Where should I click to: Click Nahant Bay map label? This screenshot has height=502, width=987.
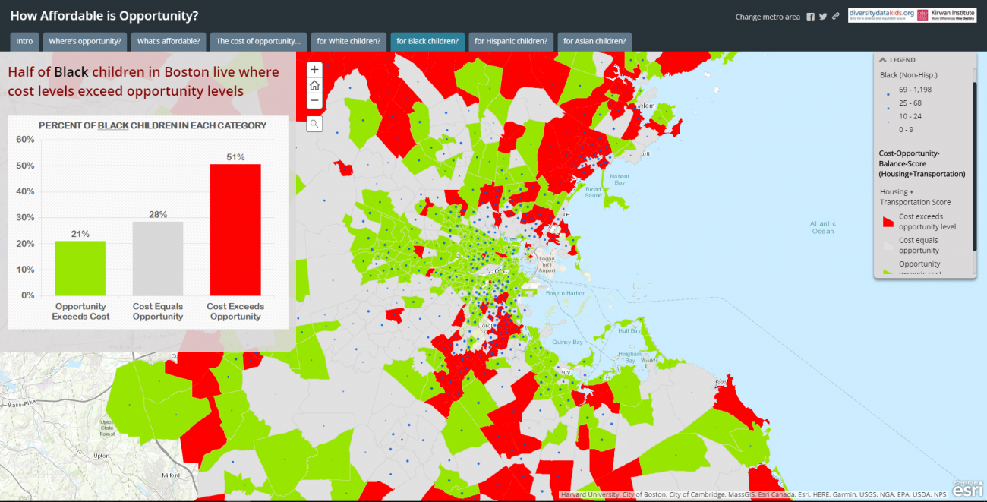[x=620, y=179]
